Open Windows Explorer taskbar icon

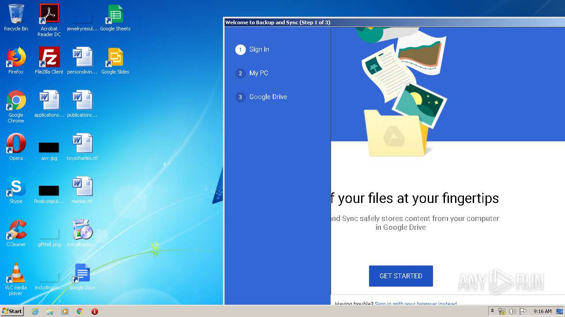(50, 311)
